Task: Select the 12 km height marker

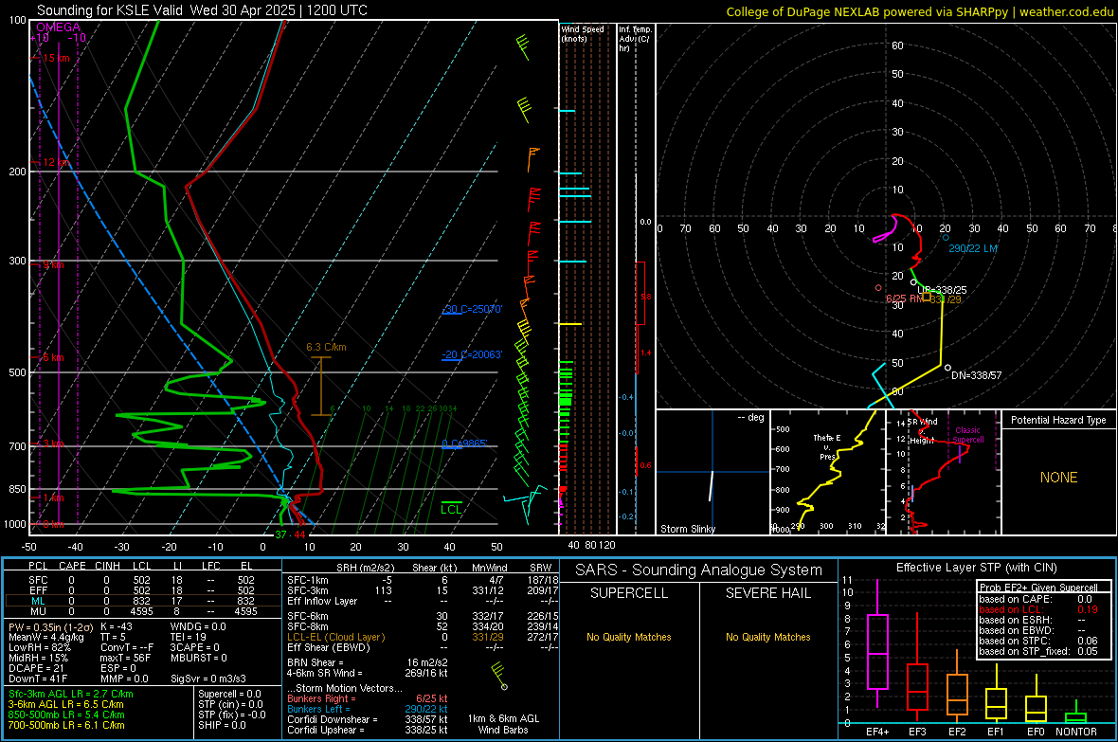Action: (56, 163)
